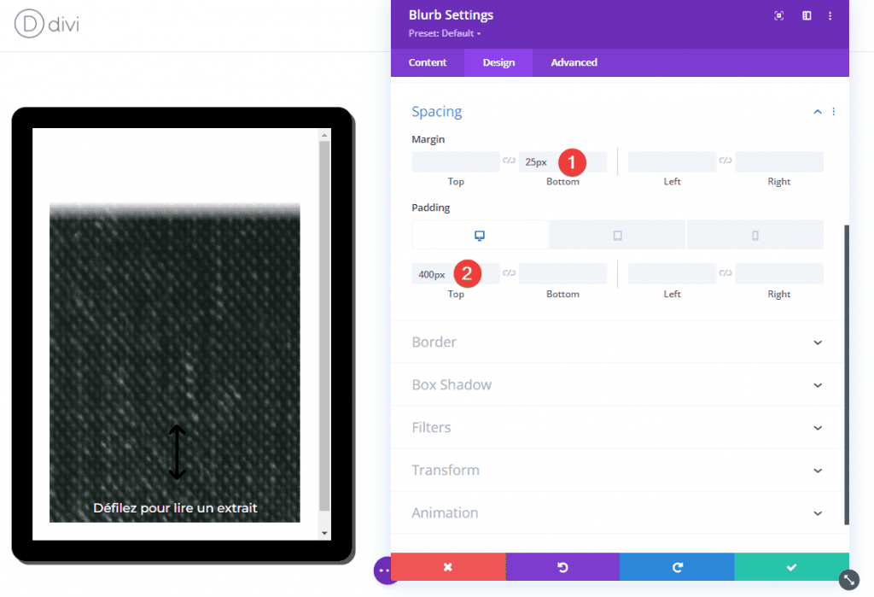
Task: Discard changes with the red X button
Action: 448,567
